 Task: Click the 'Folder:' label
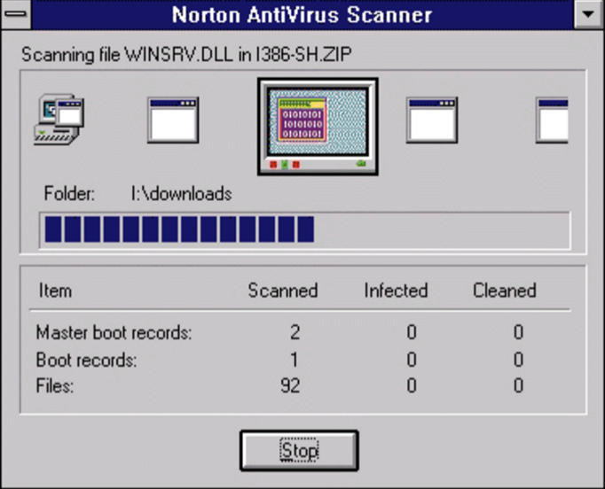click(x=69, y=193)
